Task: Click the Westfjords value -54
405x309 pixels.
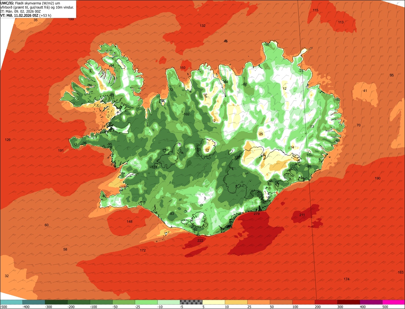Action: (x=111, y=65)
